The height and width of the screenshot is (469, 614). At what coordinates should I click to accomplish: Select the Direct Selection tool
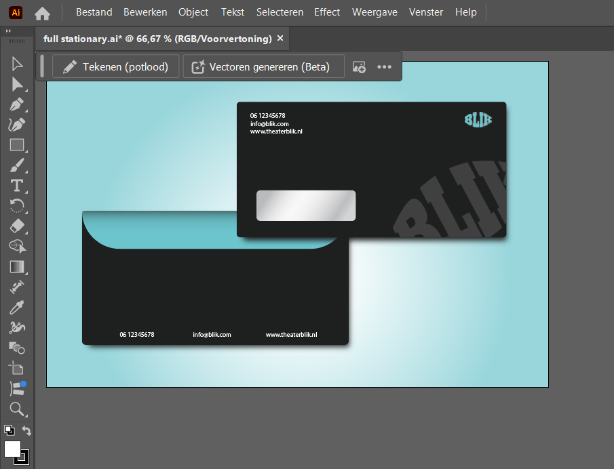pyautogui.click(x=17, y=84)
